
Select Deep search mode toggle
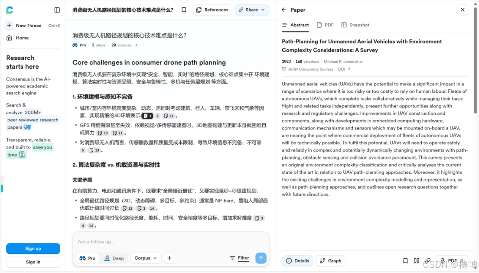point(114,258)
